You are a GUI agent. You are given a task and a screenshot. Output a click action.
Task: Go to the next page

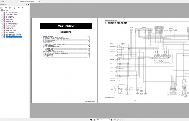point(112,120)
